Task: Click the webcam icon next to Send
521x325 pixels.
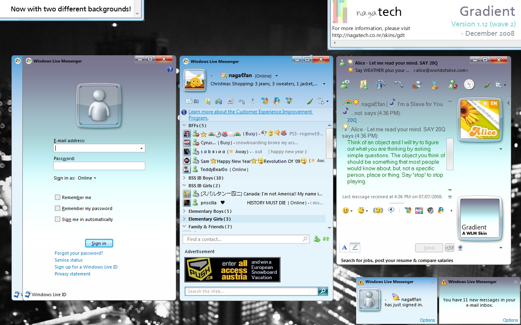Action: (x=460, y=247)
